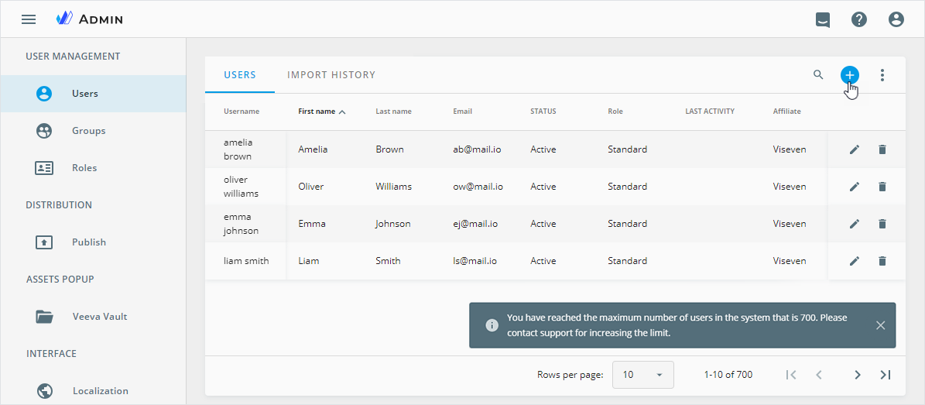
Task: Go to Veeva Vault in sidebar
Action: (x=99, y=317)
